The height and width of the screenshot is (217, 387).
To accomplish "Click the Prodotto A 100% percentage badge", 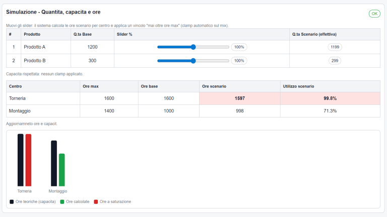I will 239,47.
